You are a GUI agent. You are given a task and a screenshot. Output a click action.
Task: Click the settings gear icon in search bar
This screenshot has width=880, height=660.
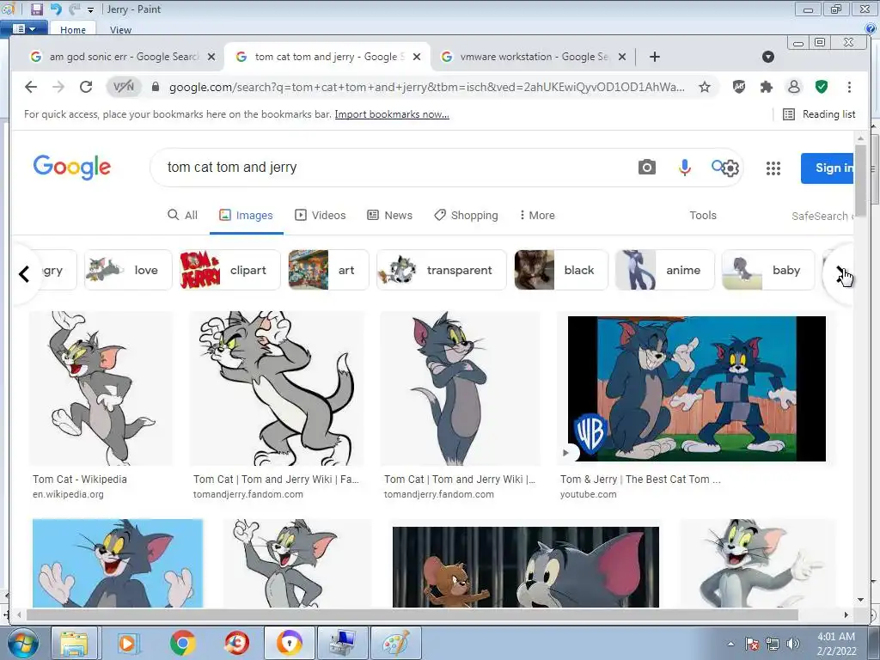coord(730,168)
